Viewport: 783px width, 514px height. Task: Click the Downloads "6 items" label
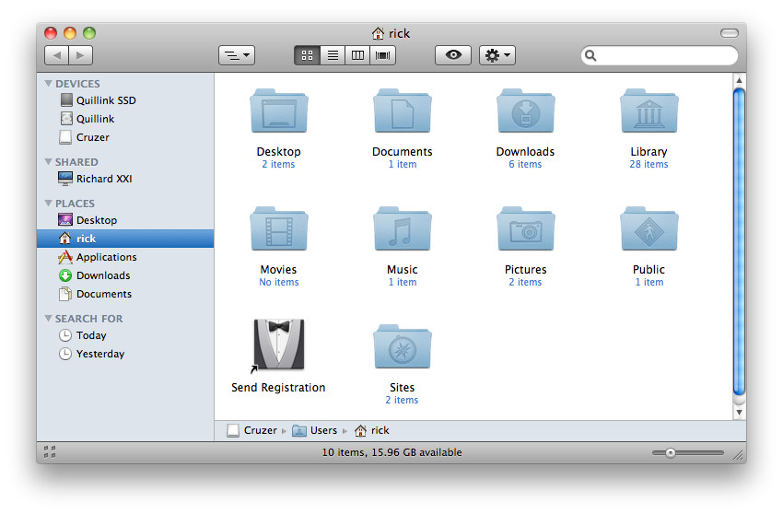pos(525,164)
